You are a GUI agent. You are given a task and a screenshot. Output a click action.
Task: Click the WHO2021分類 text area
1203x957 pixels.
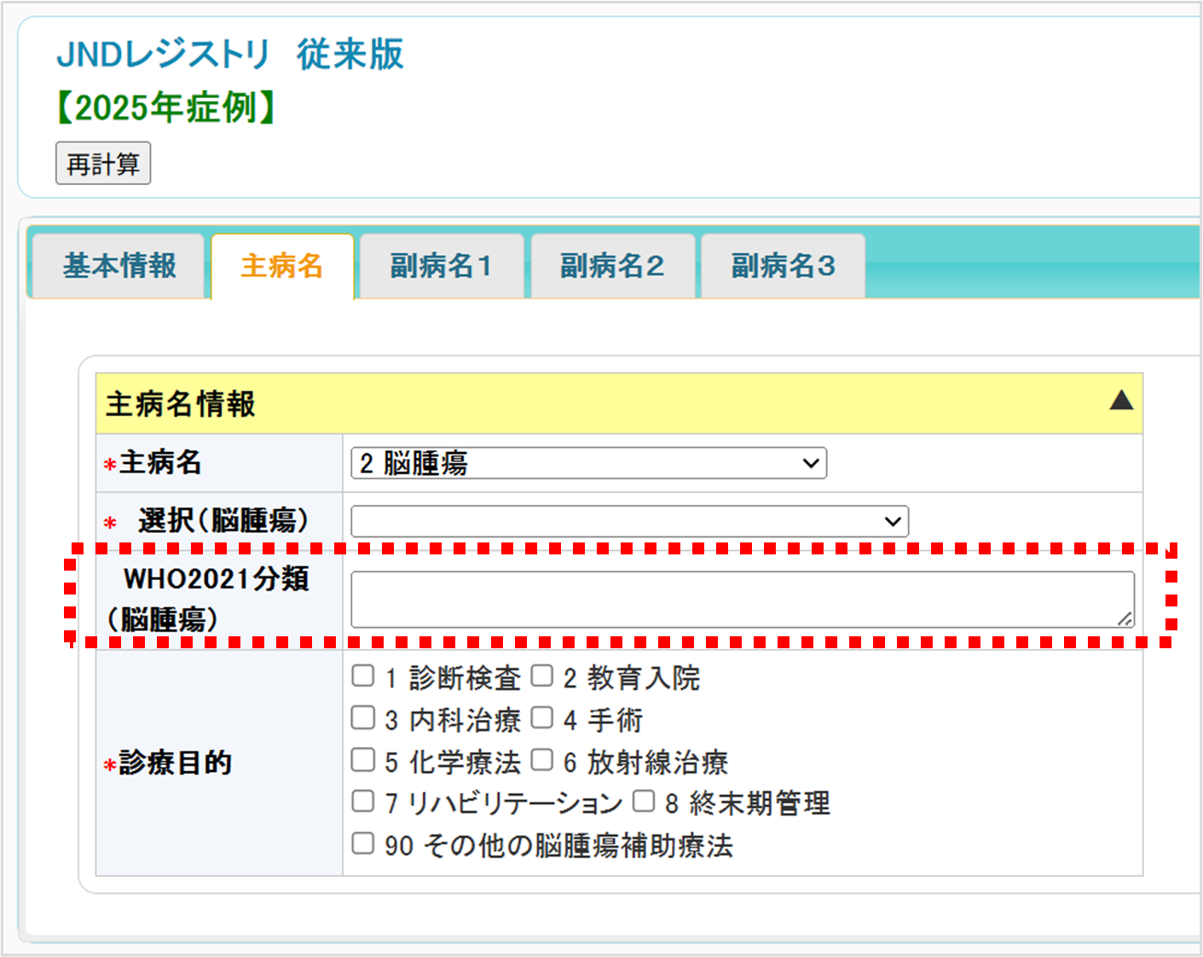tap(742, 600)
